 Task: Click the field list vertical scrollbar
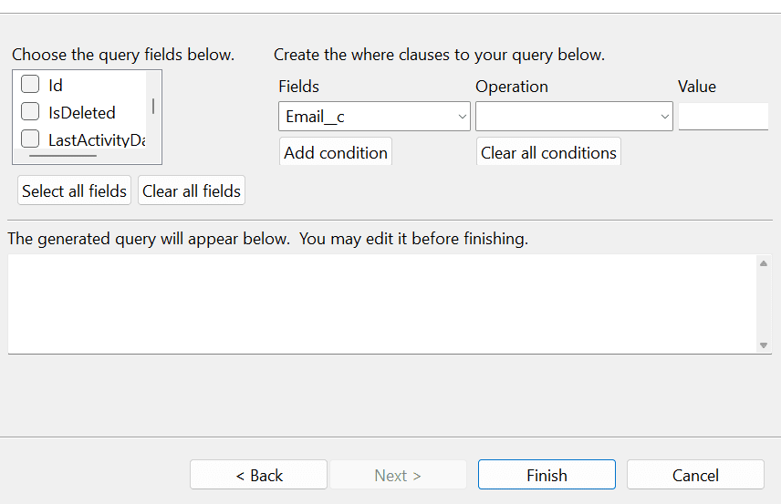coord(153,106)
